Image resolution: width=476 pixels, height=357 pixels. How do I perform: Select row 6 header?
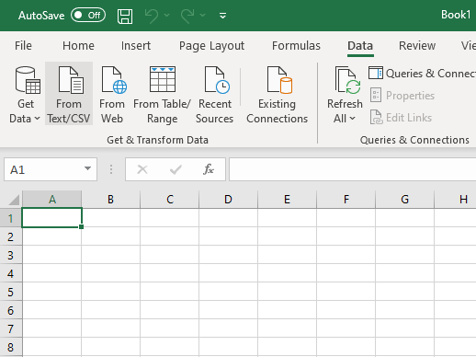tap(11, 310)
